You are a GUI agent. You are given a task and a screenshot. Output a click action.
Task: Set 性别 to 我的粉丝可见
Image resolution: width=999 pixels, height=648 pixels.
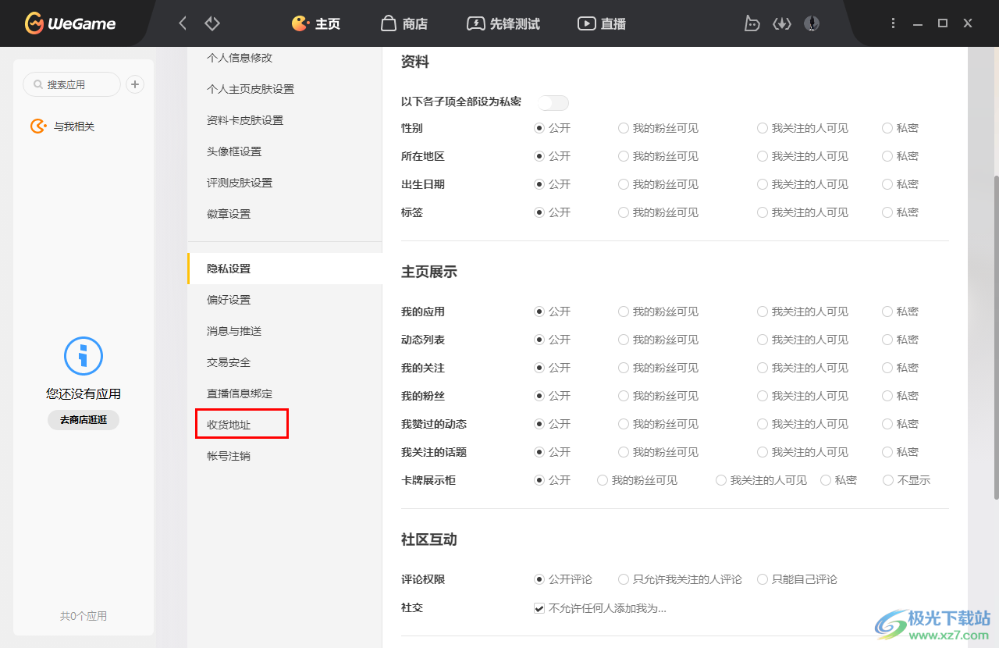pyautogui.click(x=624, y=128)
